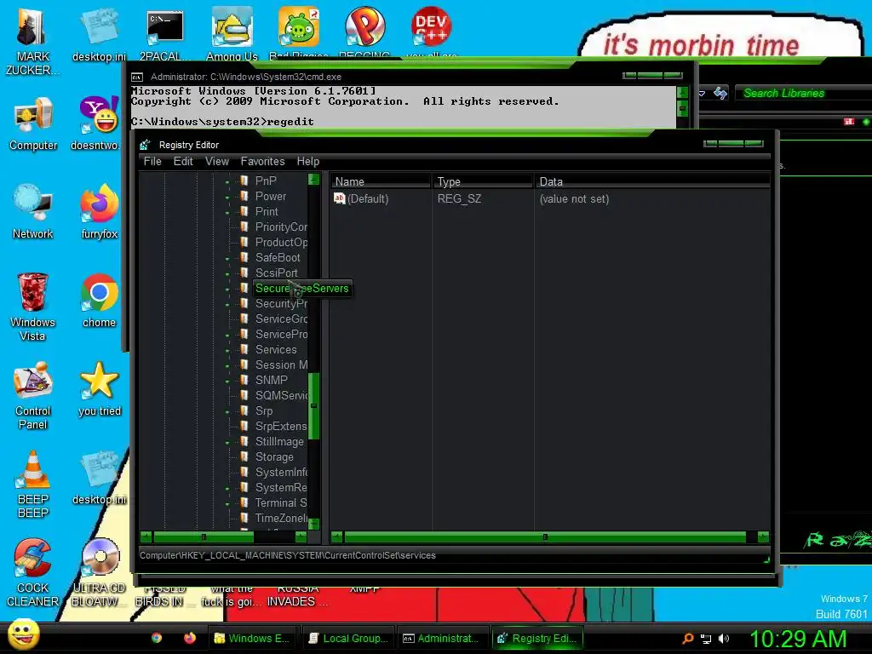Expand the Print key arrow
Screen dimensions: 872x654
point(227,212)
